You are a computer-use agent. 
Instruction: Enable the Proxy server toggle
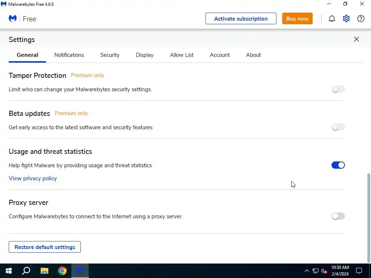coord(338,216)
